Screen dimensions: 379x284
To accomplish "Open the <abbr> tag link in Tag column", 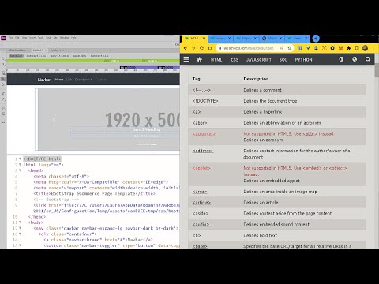I will click(200, 123).
